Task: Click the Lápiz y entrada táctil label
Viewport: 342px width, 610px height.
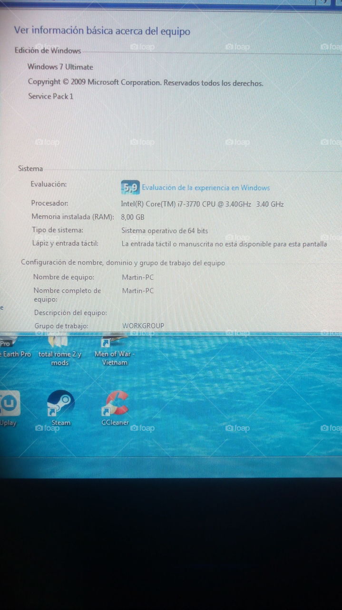Action: tap(65, 244)
